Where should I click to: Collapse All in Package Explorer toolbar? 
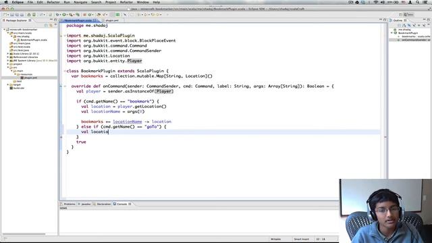(46, 25)
